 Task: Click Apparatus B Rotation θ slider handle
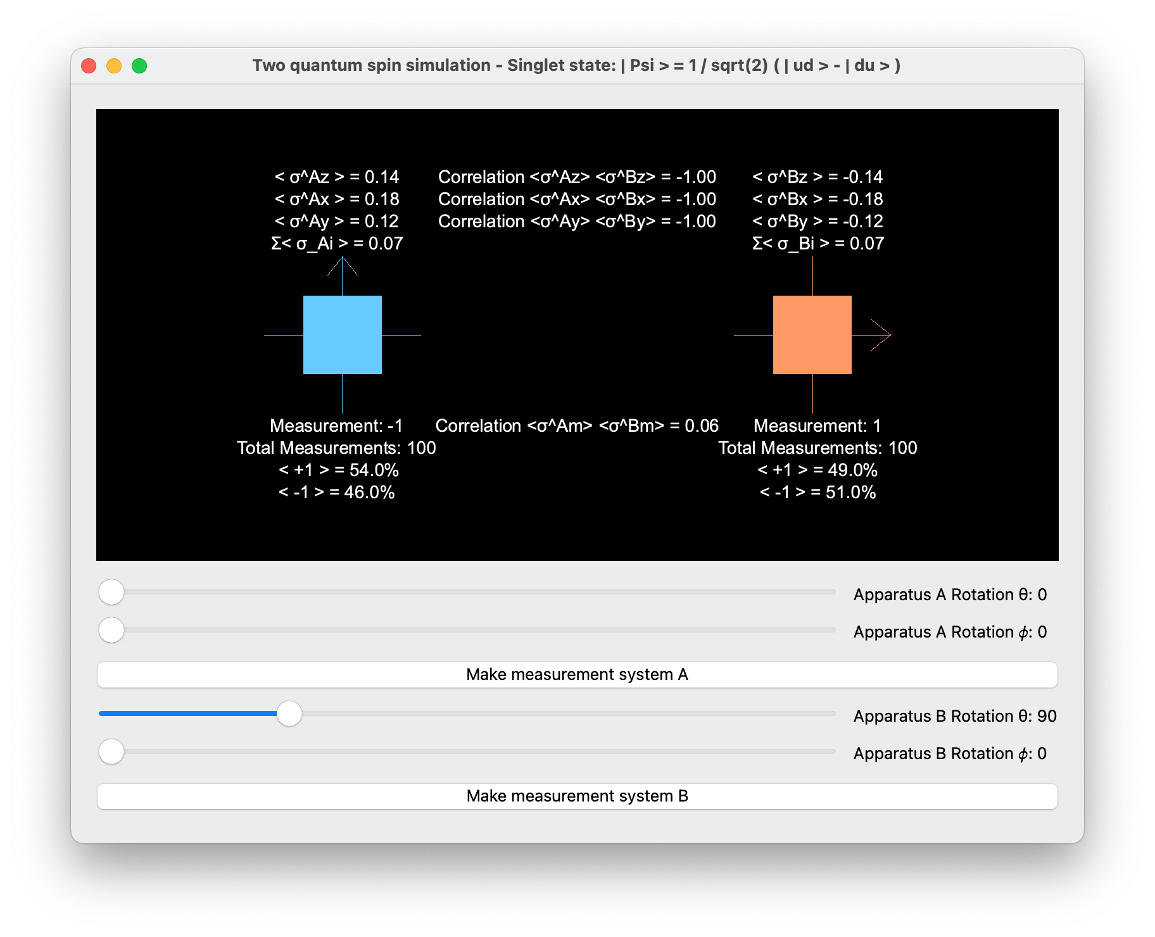289,714
